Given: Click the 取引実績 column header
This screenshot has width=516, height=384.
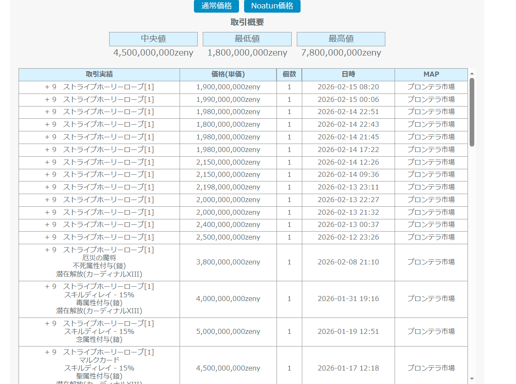Looking at the screenshot, I should [x=99, y=75].
